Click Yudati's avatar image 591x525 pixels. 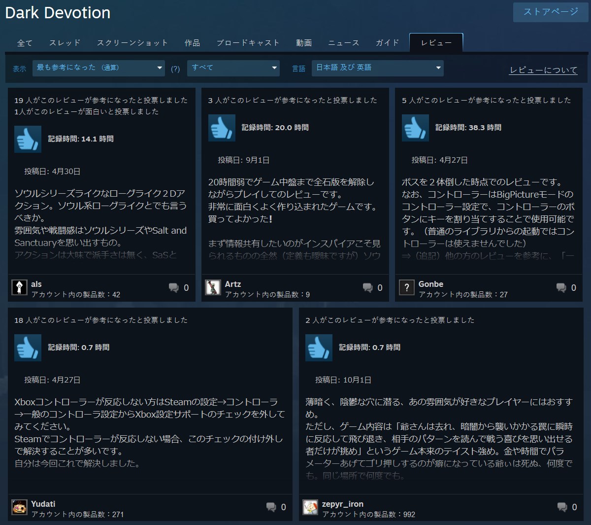coord(19,507)
